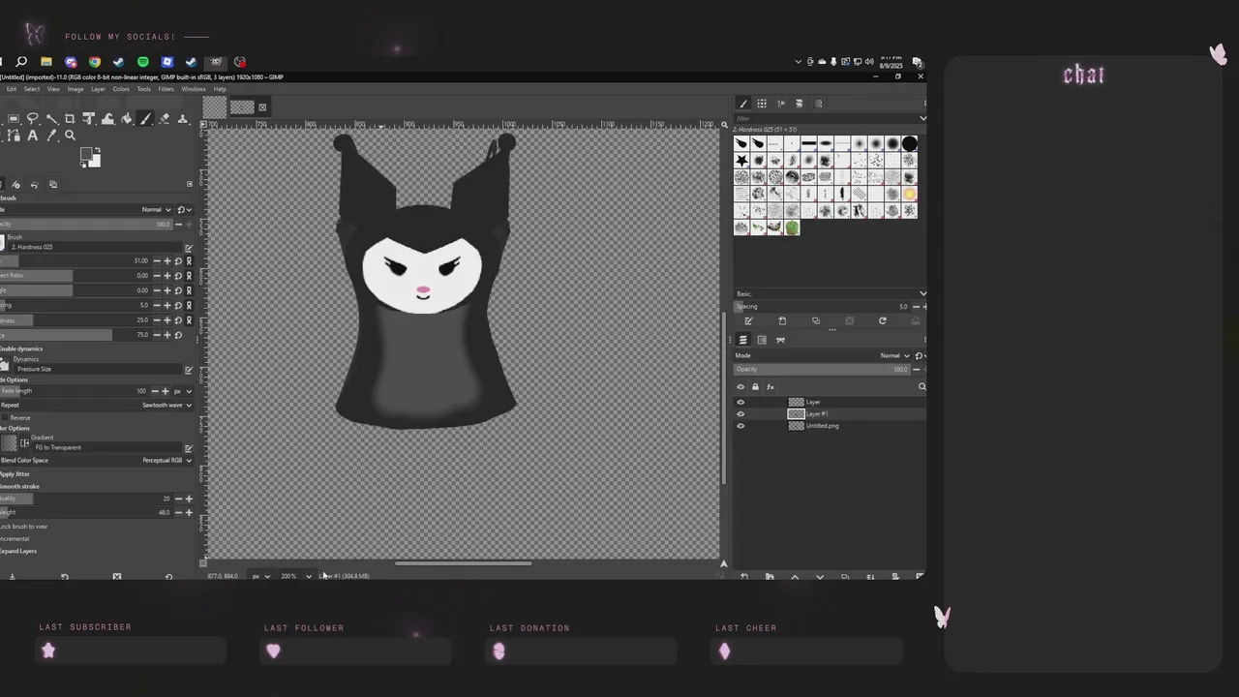This screenshot has width=1239, height=697.
Task: Select the Paintbrush tool
Action: click(145, 118)
